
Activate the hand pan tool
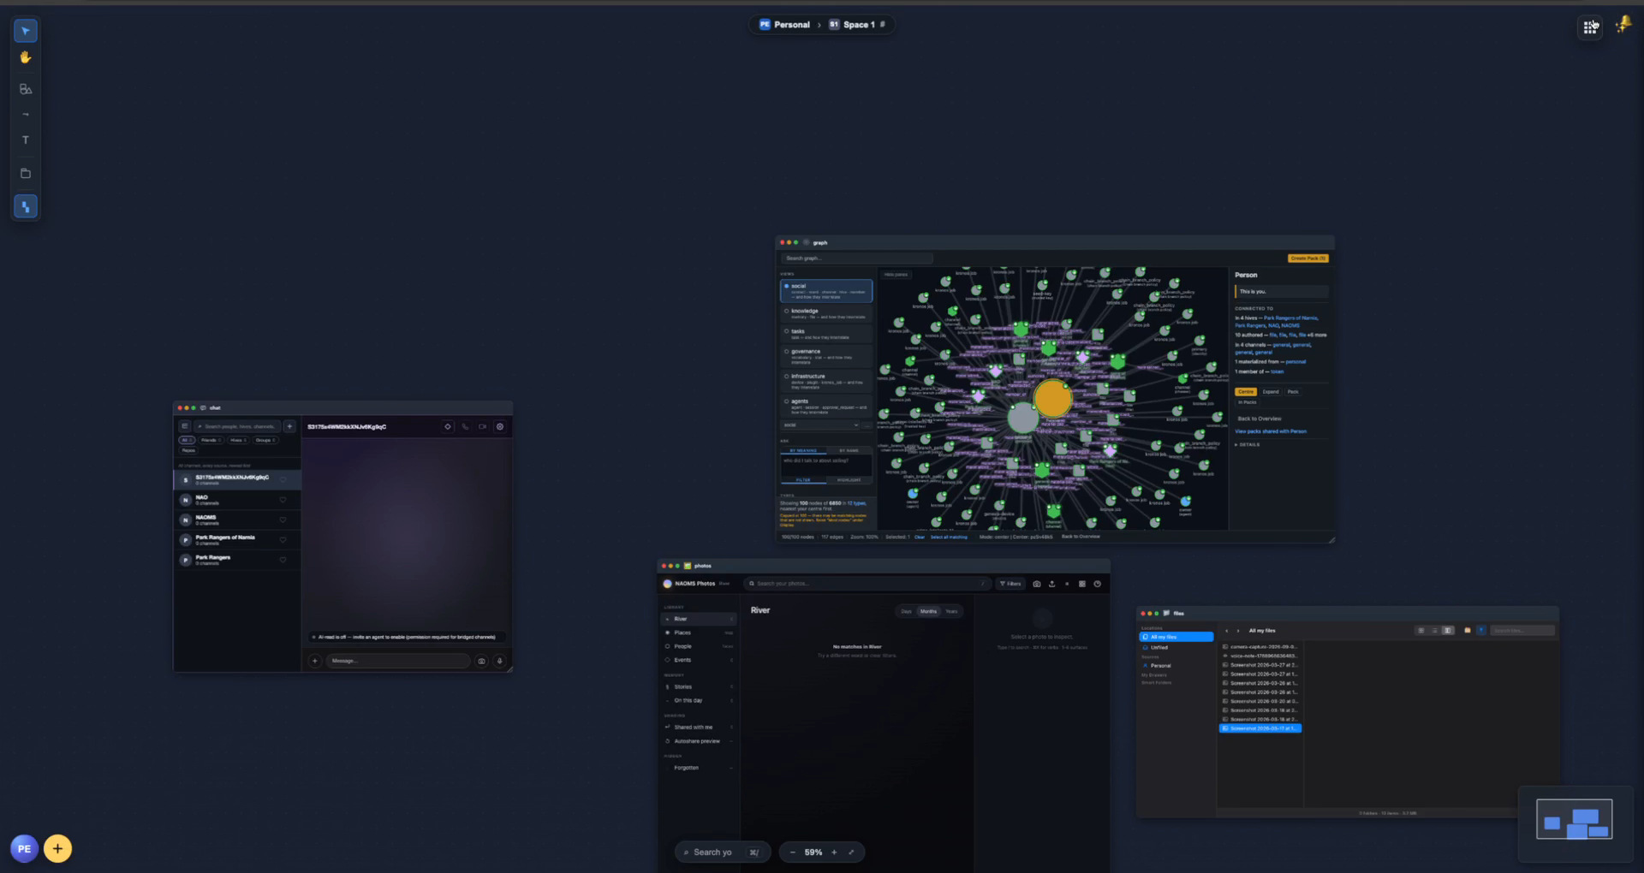tap(26, 57)
